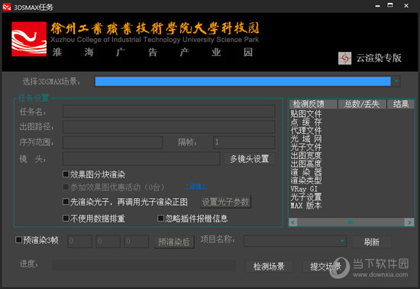Enable 不使用数据排重 checkbox

coord(66,218)
